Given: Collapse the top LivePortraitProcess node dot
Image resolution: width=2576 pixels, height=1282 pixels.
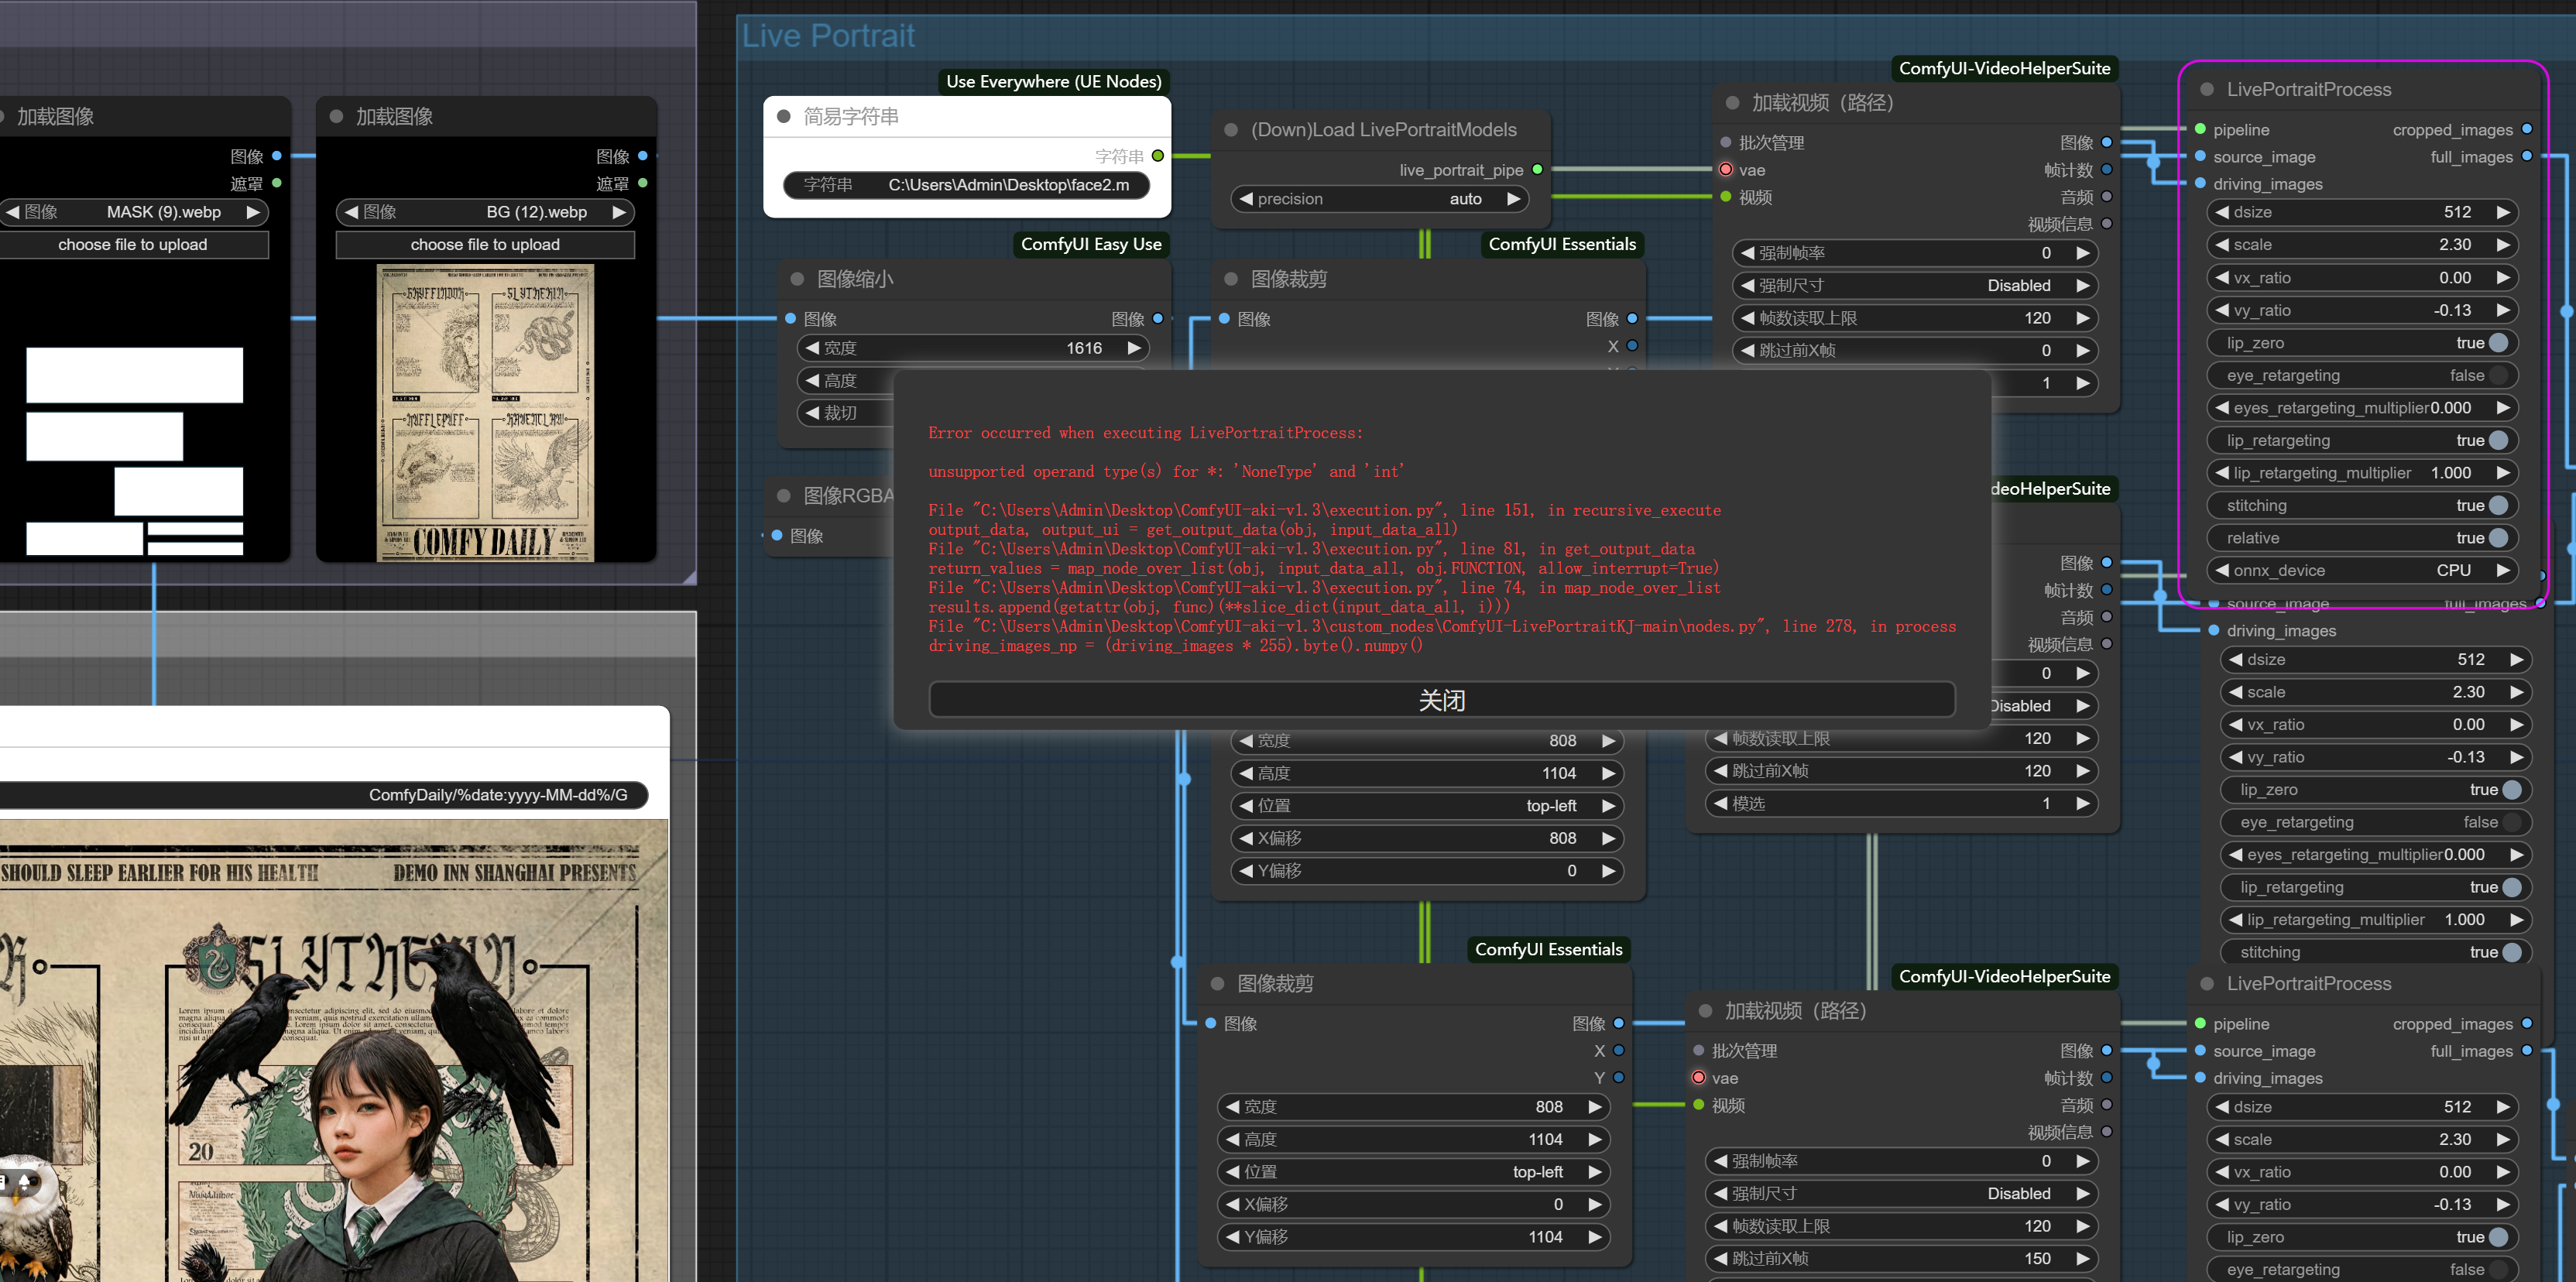Looking at the screenshot, I should click(x=2207, y=89).
